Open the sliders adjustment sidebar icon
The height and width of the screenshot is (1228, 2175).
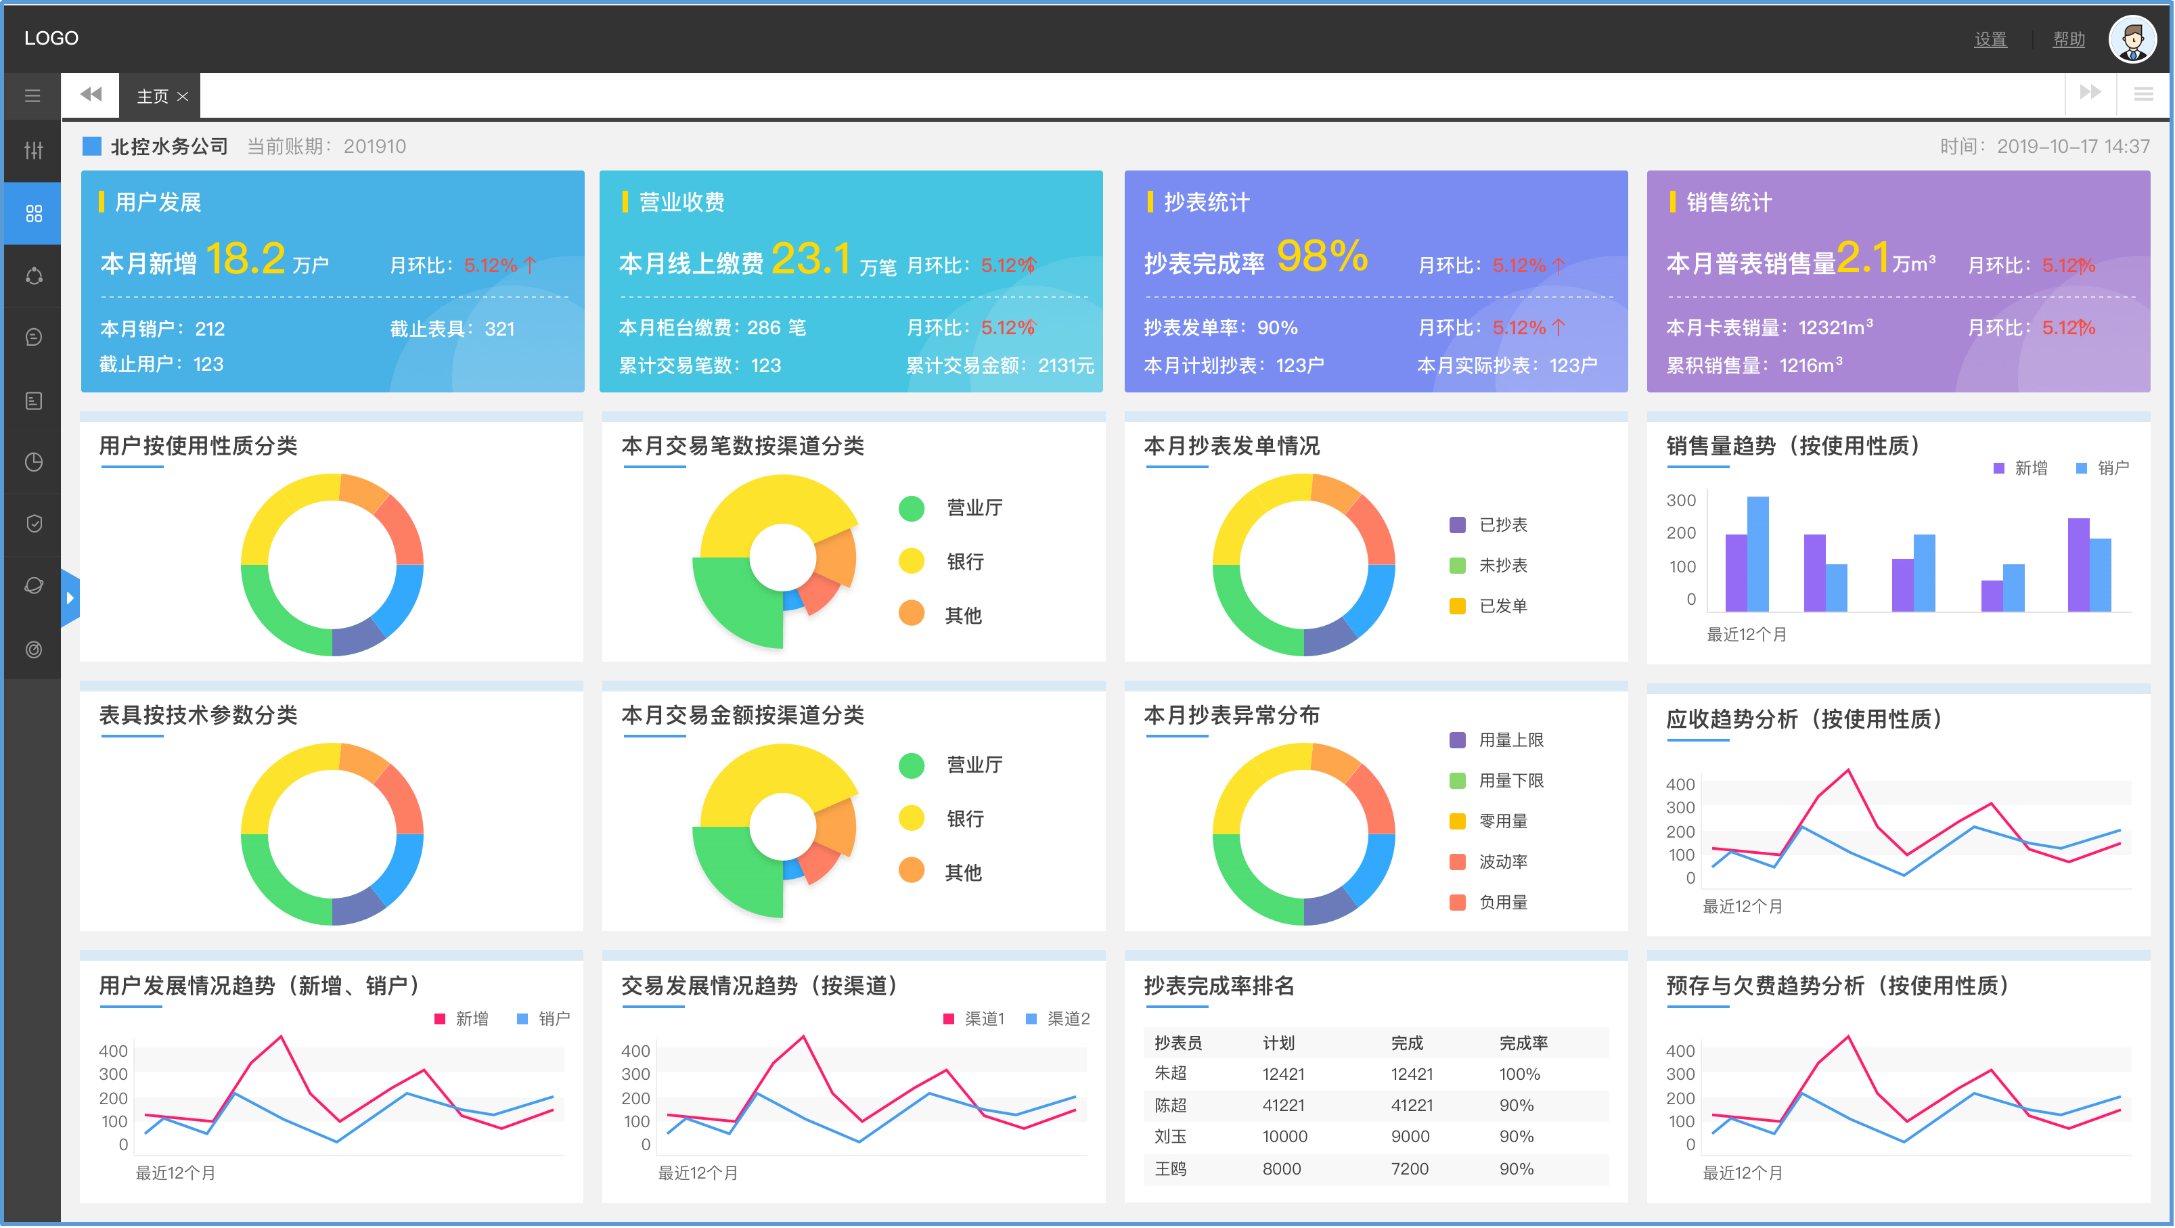click(x=33, y=151)
